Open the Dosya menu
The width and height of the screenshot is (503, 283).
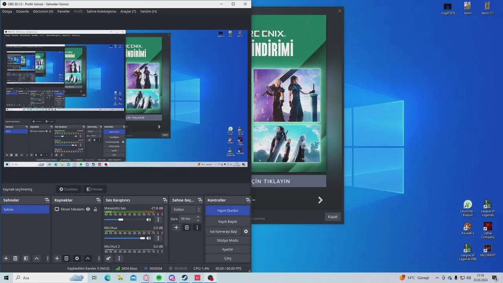7,11
